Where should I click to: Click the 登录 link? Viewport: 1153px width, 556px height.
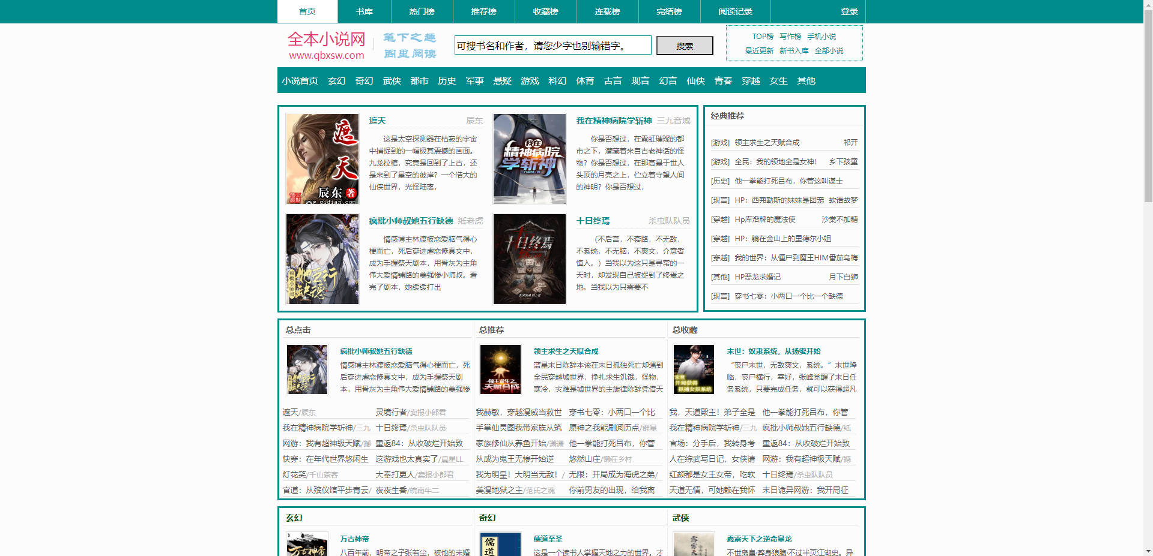[849, 11]
